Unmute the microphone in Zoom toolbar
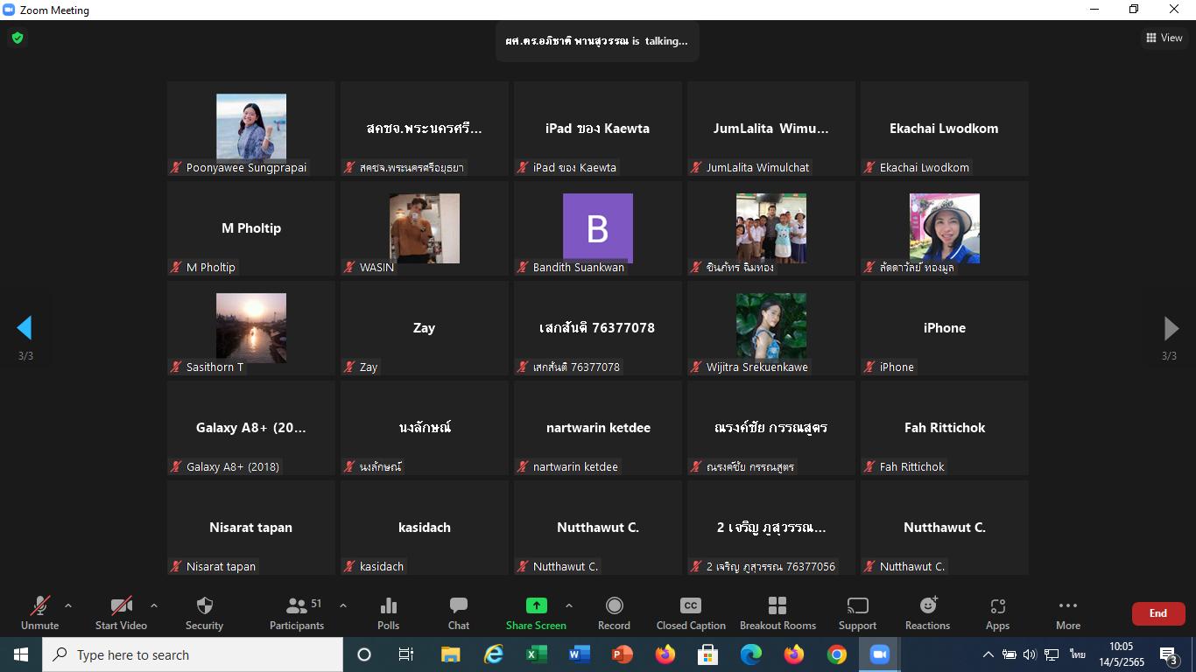Image resolution: width=1196 pixels, height=672 pixels. point(39,612)
